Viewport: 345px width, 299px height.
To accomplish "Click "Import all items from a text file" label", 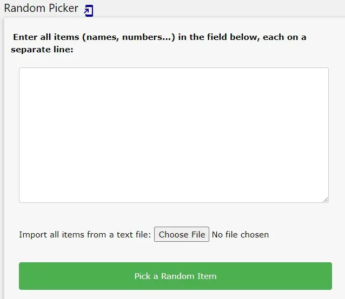I will tap(85, 234).
